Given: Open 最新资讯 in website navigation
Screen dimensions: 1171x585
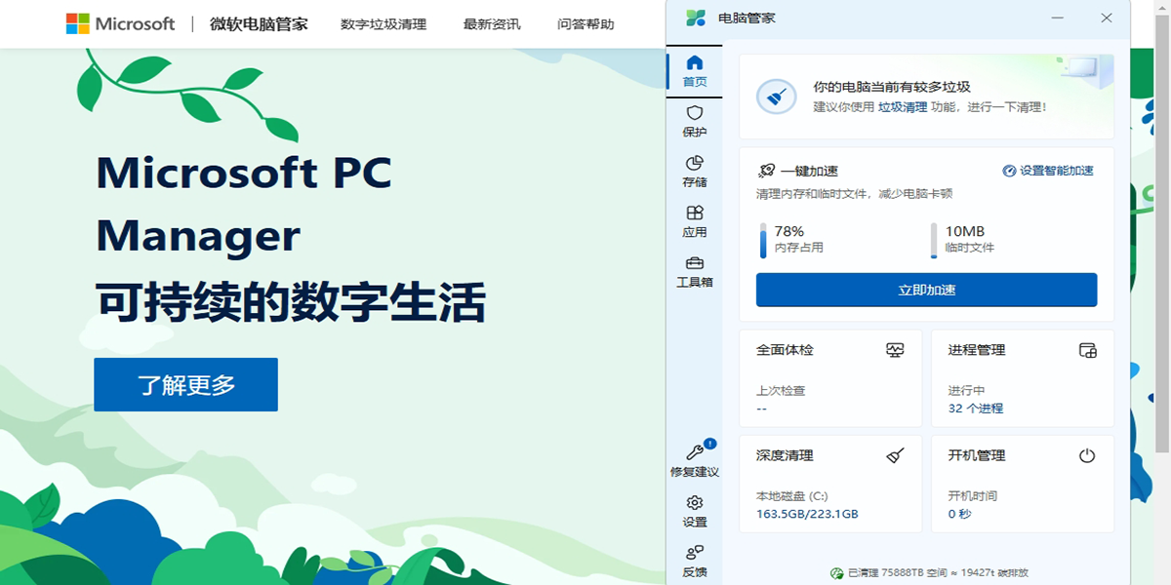Looking at the screenshot, I should [x=492, y=24].
